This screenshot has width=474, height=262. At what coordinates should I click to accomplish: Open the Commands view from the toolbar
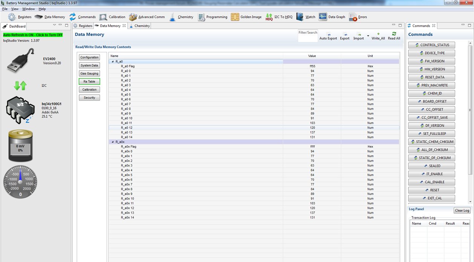coord(82,17)
